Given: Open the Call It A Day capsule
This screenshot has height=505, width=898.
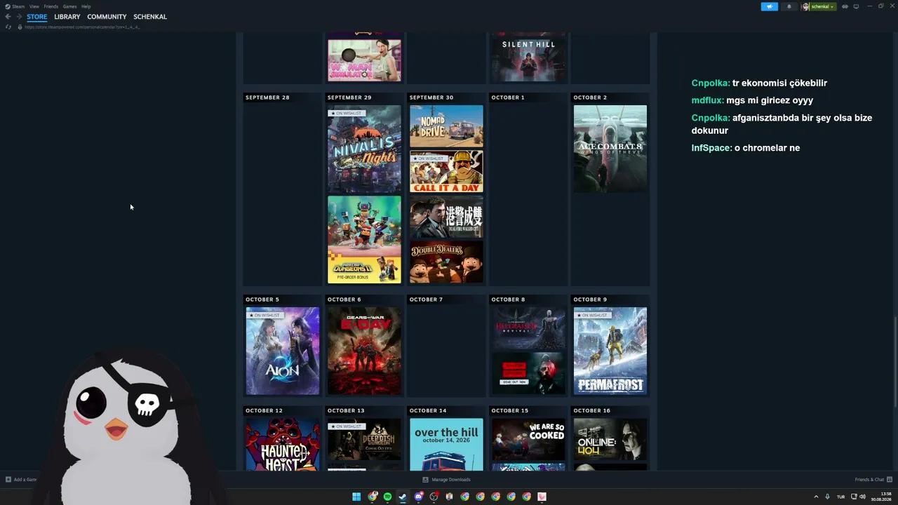Looking at the screenshot, I should click(x=446, y=171).
